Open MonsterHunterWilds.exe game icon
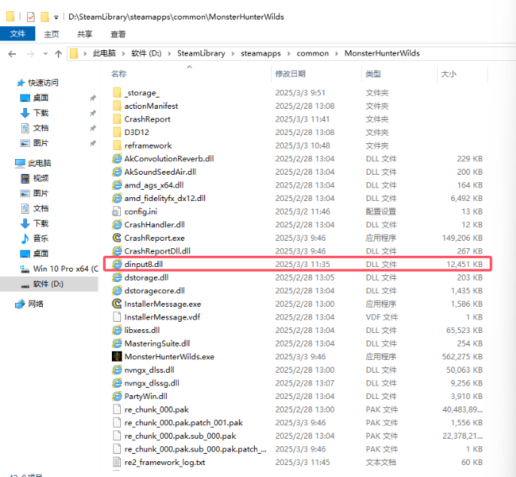Viewport: 516px width, 477px height. point(117,356)
